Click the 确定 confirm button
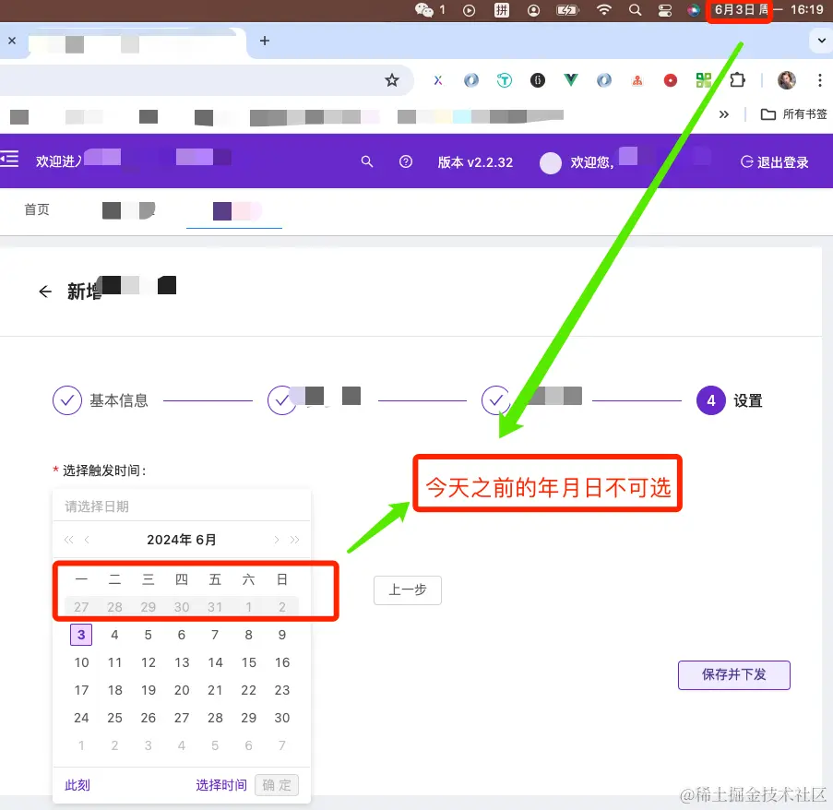This screenshot has height=810, width=833. [276, 785]
